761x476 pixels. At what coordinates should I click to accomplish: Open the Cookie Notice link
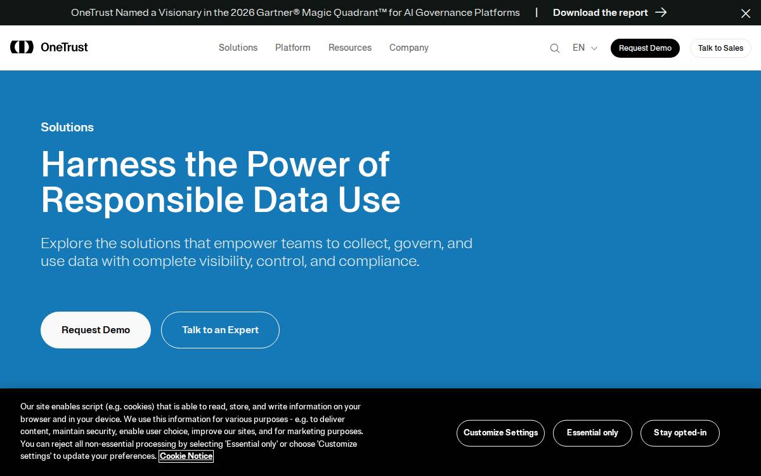coord(186,456)
